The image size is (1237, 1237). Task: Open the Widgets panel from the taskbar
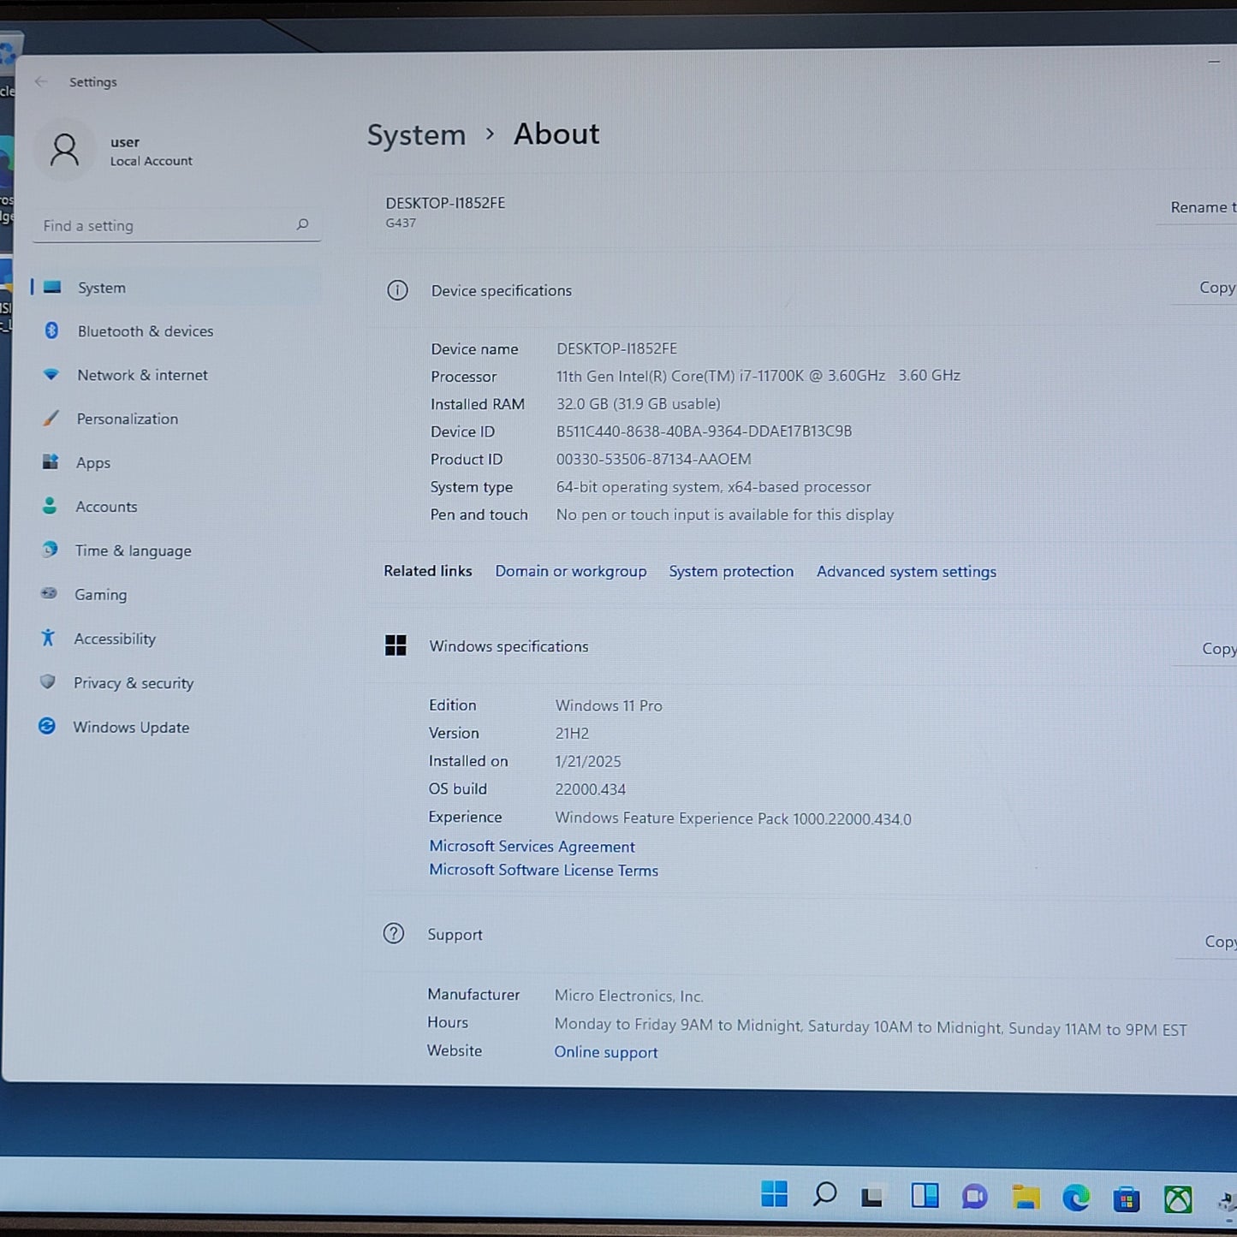coord(925,1195)
